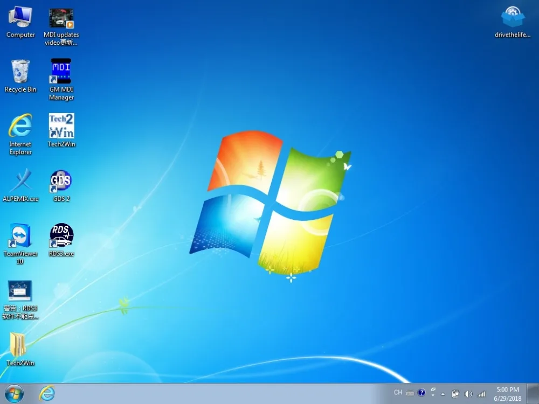The width and height of the screenshot is (539, 404).
Task: Select the MDI updates video icon
Action: tap(61, 27)
